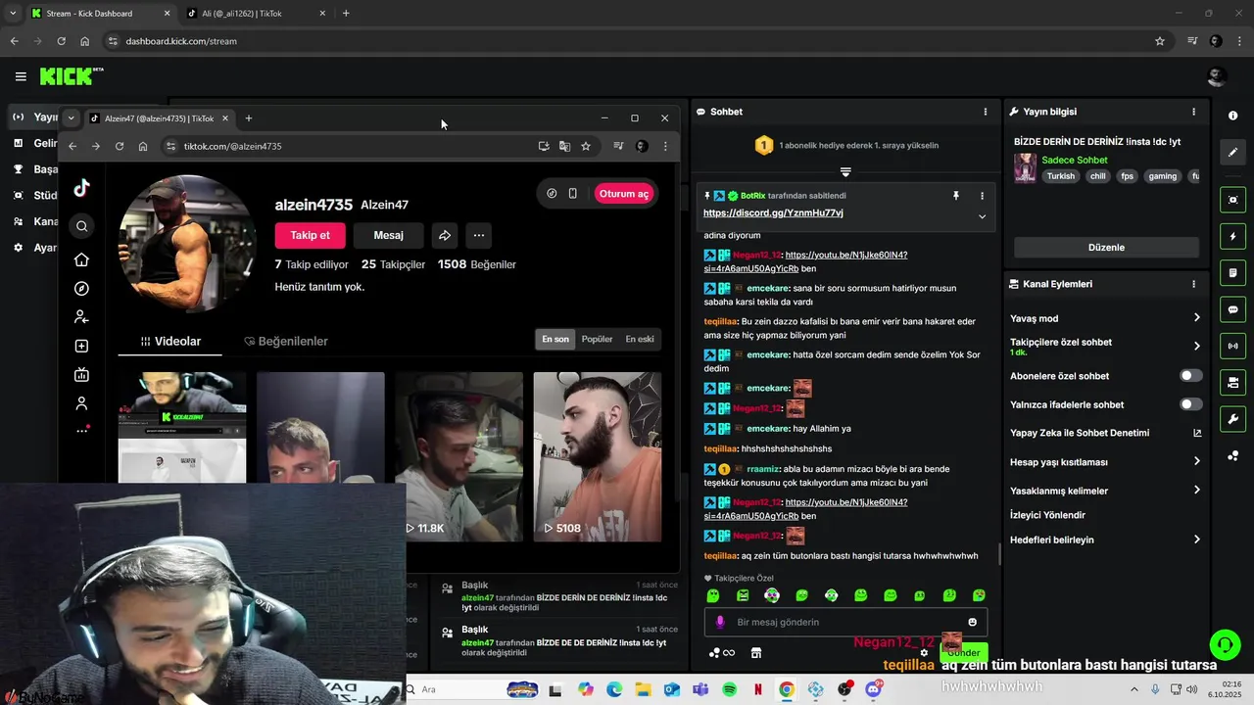Click Düzenle under stream info
The image size is (1254, 705).
(1106, 247)
